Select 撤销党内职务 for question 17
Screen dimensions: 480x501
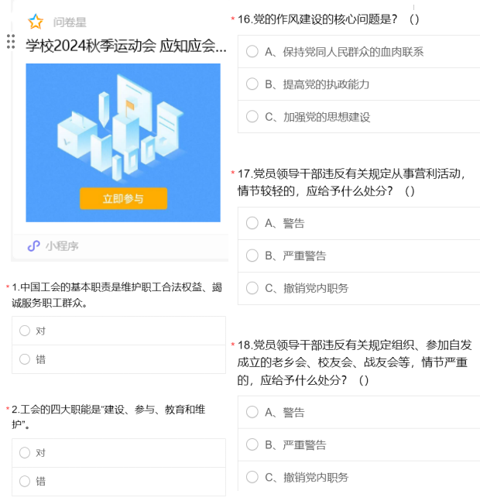pos(252,288)
